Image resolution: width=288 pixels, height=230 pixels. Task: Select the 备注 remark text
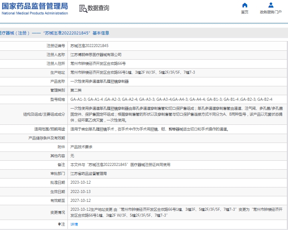pyautogui.click(x=120, y=165)
